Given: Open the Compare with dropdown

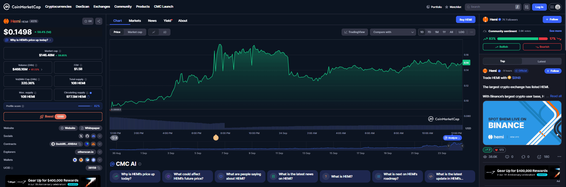Looking at the screenshot, I should pos(393,32).
